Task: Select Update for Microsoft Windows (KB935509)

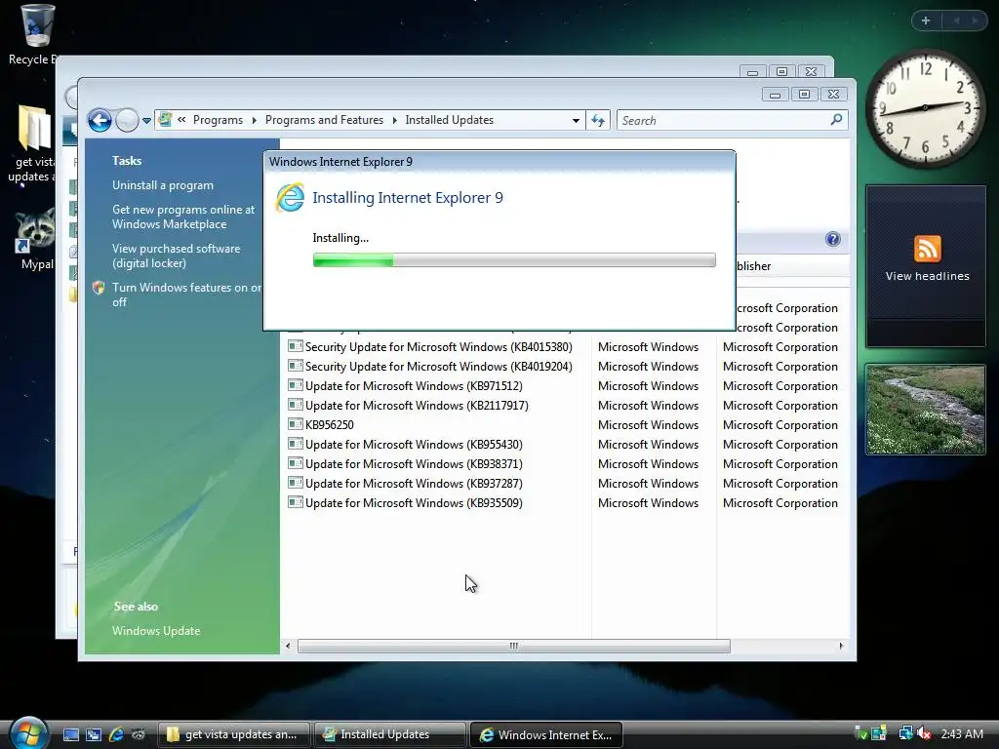Action: tap(563, 503)
